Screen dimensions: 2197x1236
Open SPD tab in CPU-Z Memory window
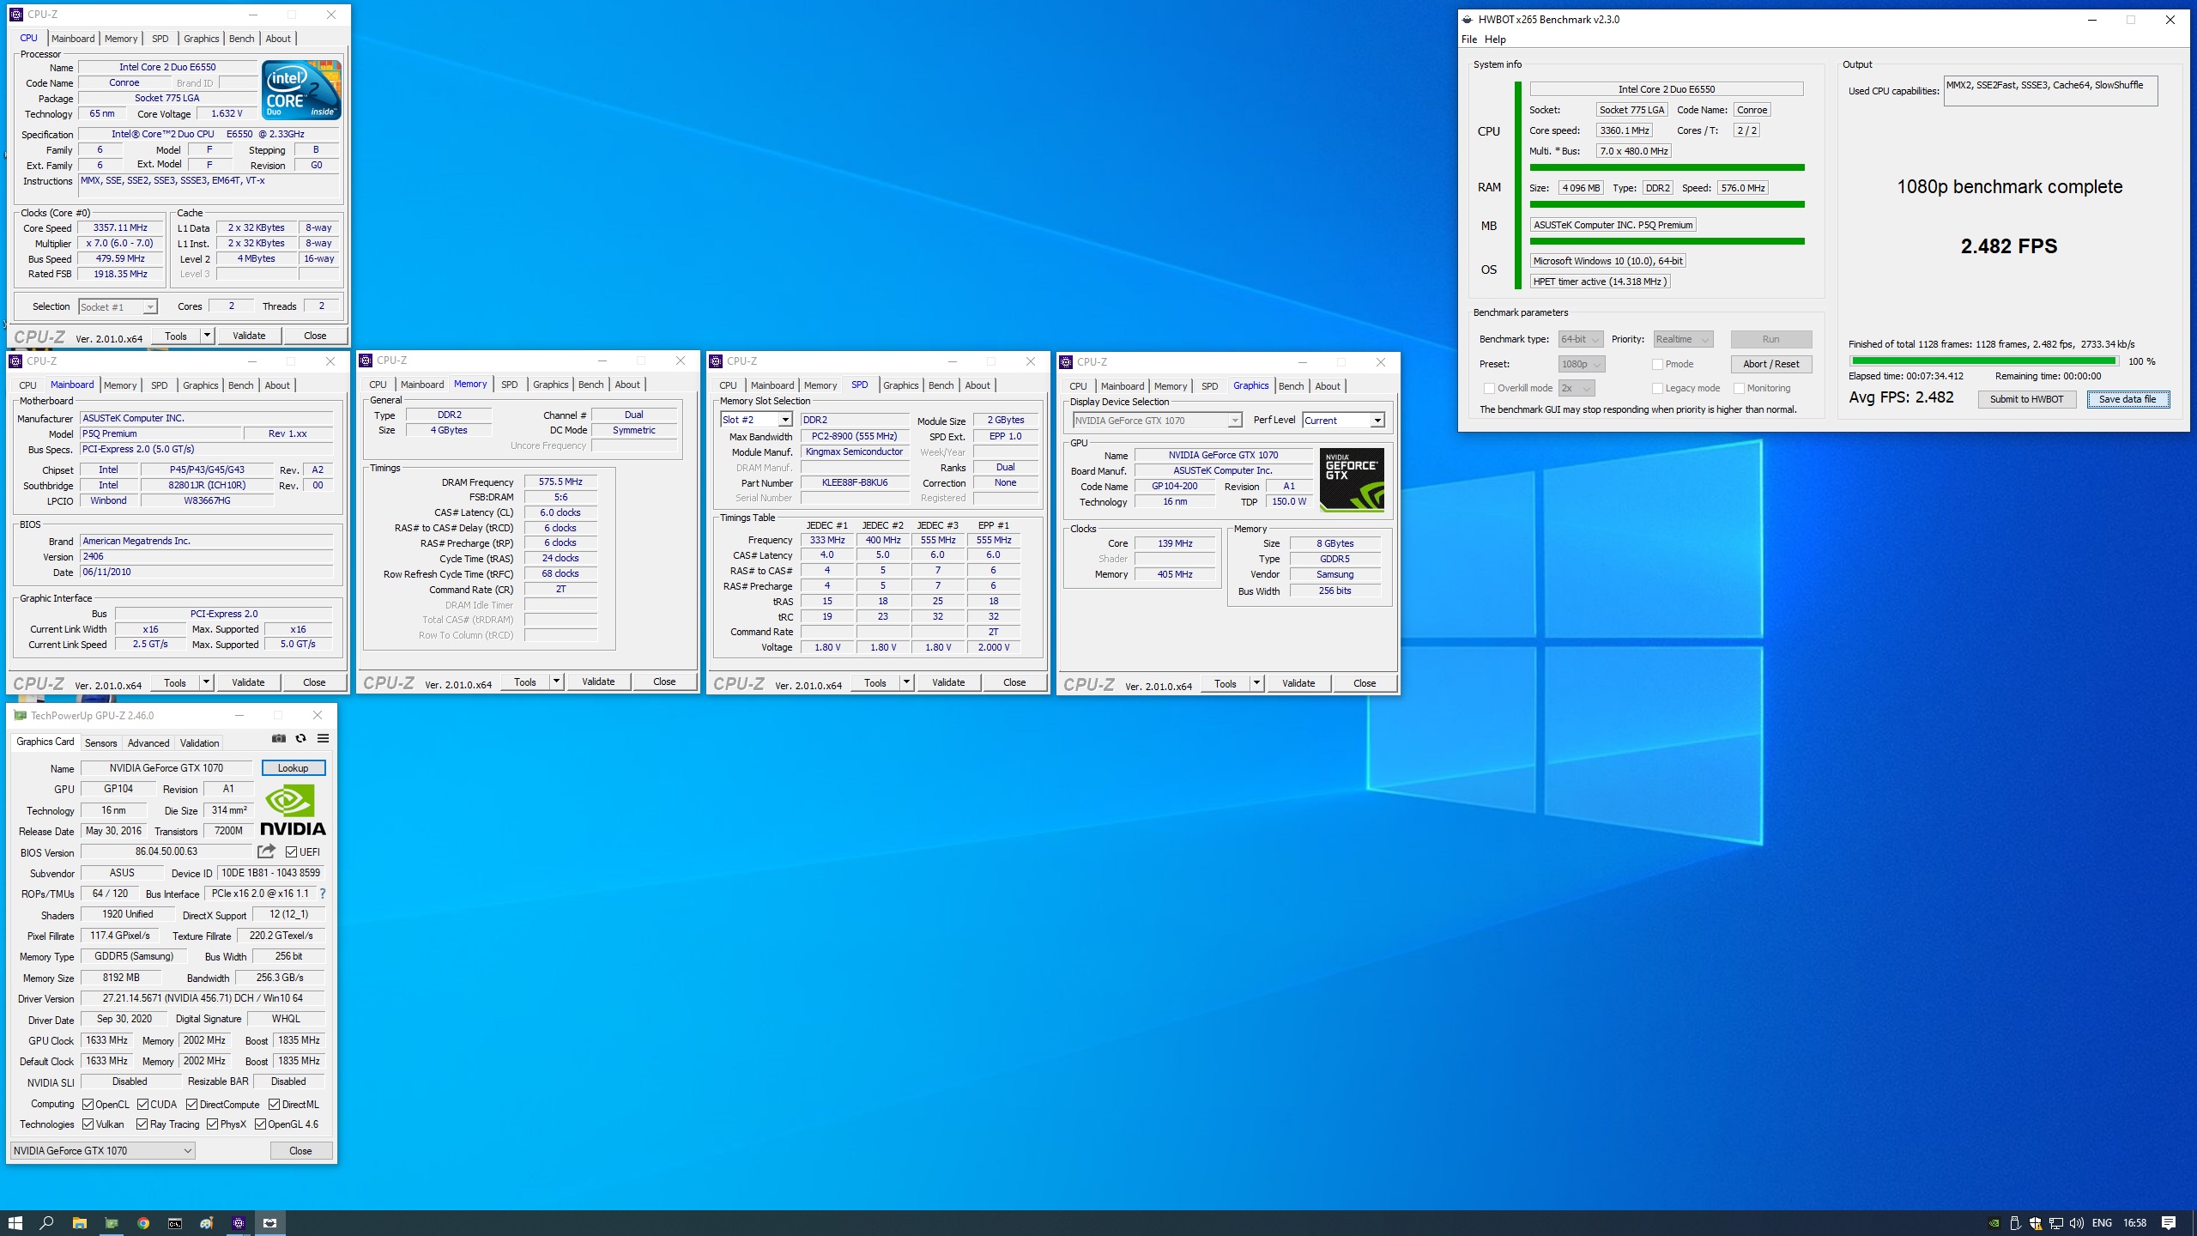[510, 385]
